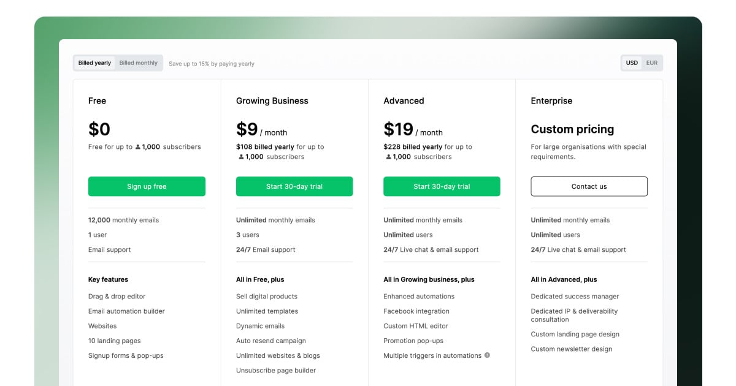Click Contact us in Enterprise plan
This screenshot has width=736, height=386.
coord(589,186)
